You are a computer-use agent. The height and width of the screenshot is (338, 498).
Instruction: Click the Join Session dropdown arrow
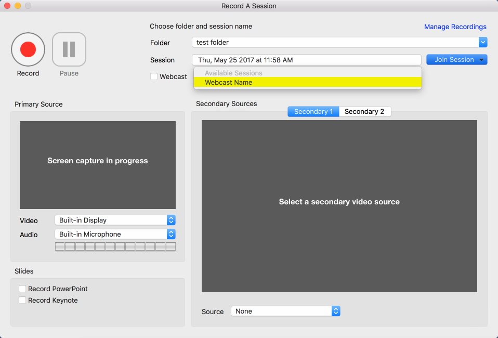click(482, 60)
